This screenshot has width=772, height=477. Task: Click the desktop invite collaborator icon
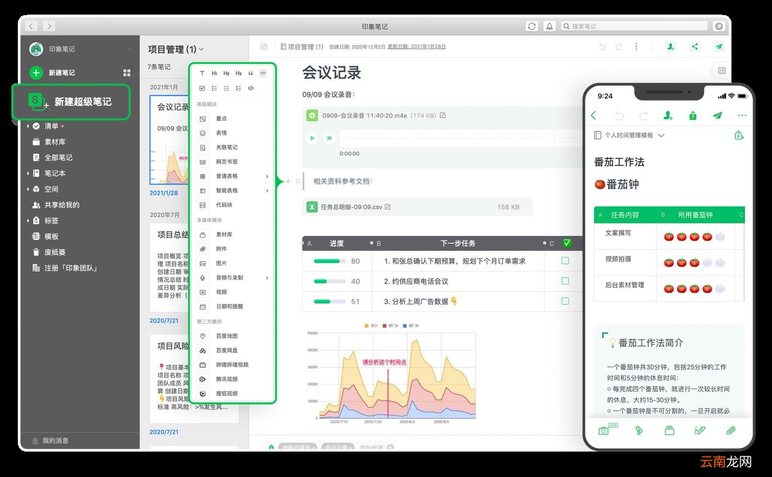point(670,47)
